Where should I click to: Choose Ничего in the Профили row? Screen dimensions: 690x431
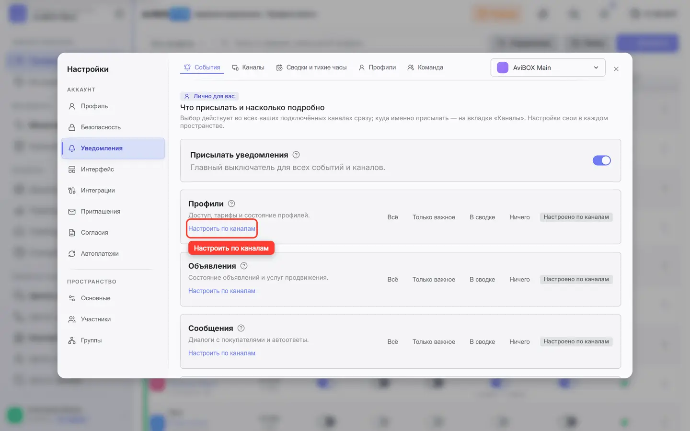519,217
